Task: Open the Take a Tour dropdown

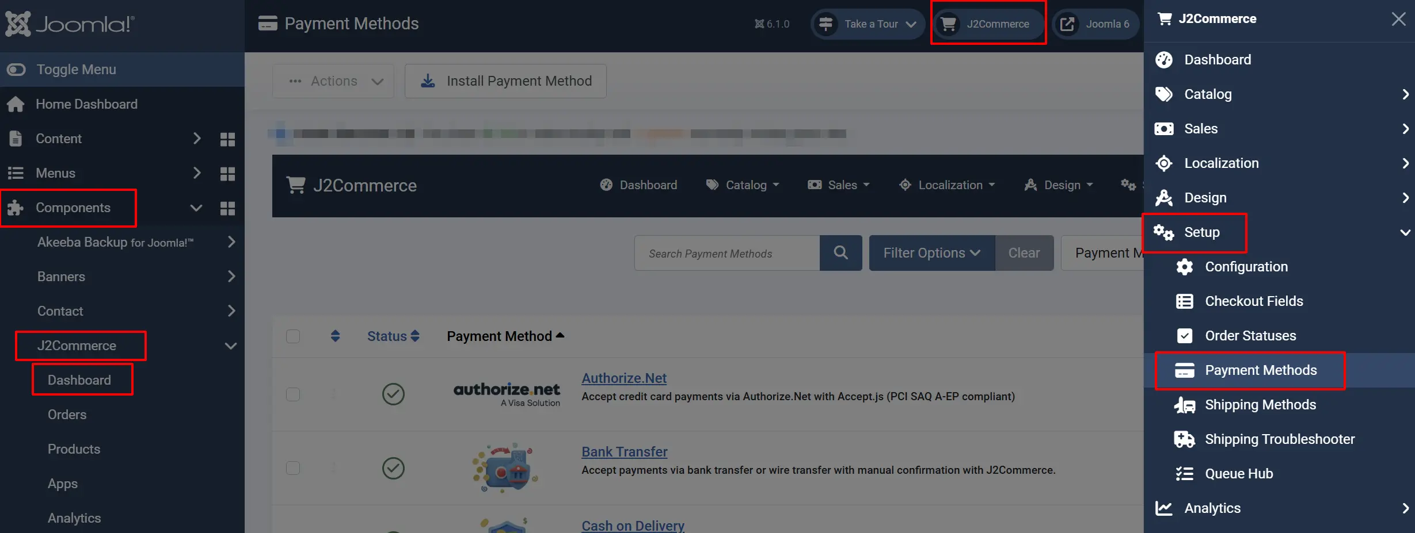Action: [x=868, y=24]
